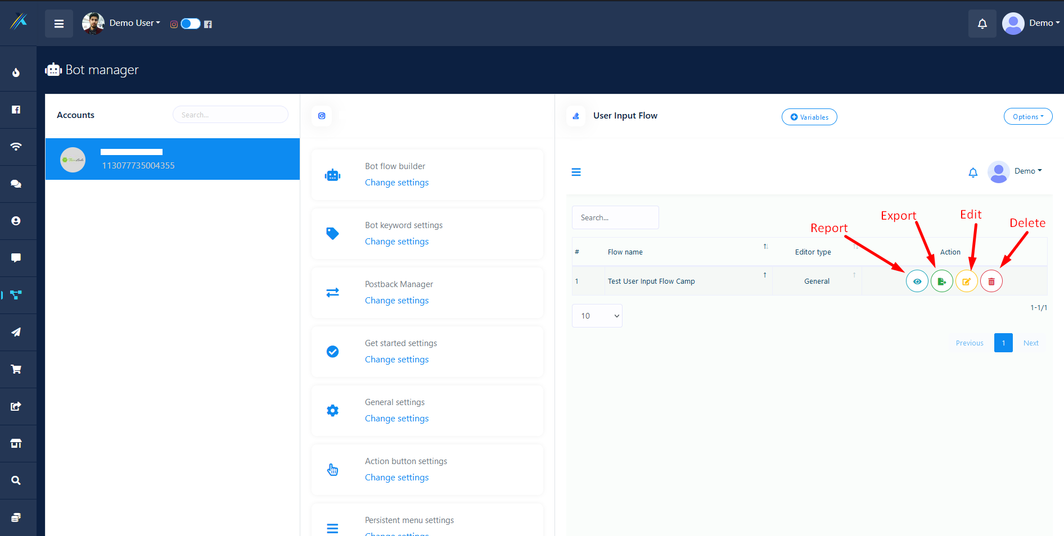Image resolution: width=1064 pixels, height=536 pixels.
Task: Toggle the Instagram/Facebook switch in header
Action: pyautogui.click(x=191, y=24)
